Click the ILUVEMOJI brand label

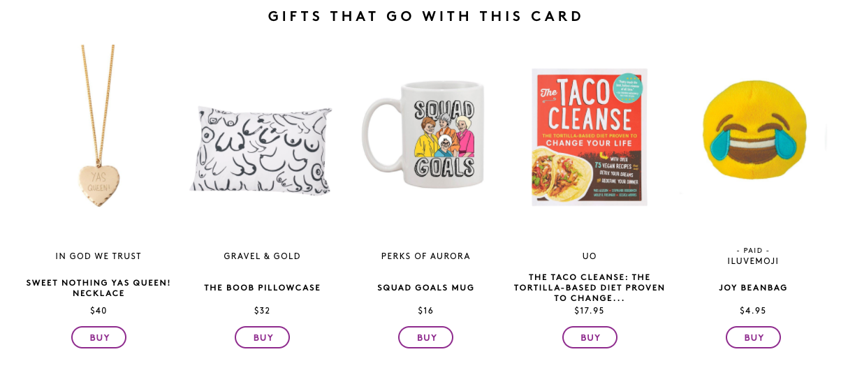coord(753,261)
